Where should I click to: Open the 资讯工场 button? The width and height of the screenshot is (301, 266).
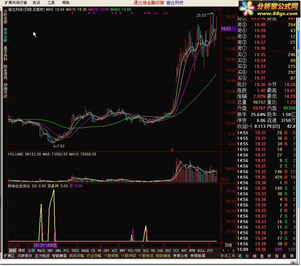228,256
